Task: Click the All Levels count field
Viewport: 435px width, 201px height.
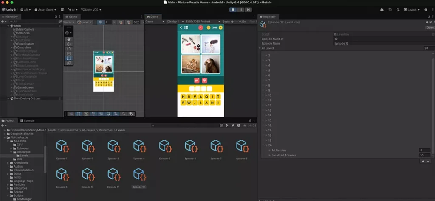Action: coord(429,48)
